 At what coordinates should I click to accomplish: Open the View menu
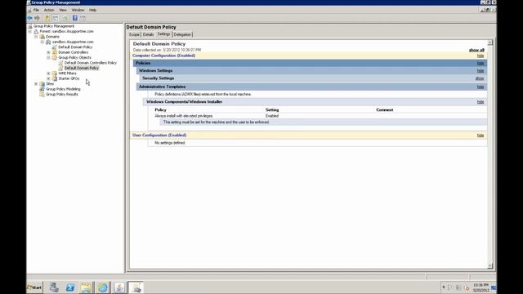click(63, 10)
